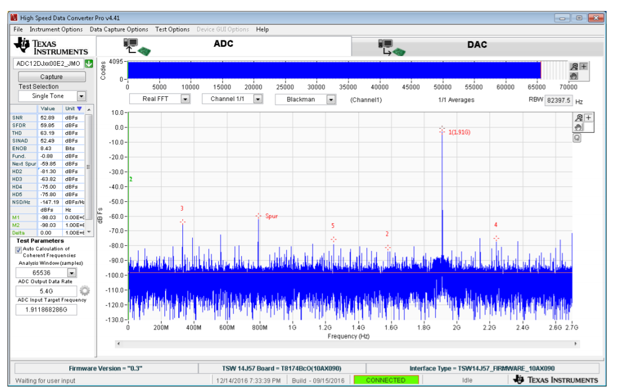This screenshot has width=630, height=391.
Task: Click the application icon in title bar
Action: 14,18
